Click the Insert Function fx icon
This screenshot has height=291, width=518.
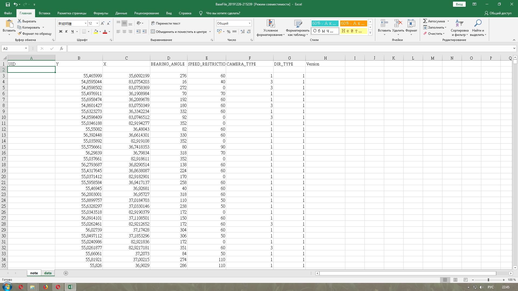[62, 48]
